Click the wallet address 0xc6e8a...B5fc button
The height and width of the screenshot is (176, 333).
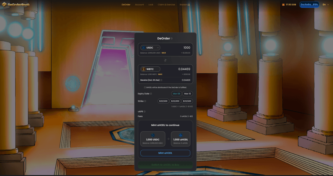click(x=309, y=5)
